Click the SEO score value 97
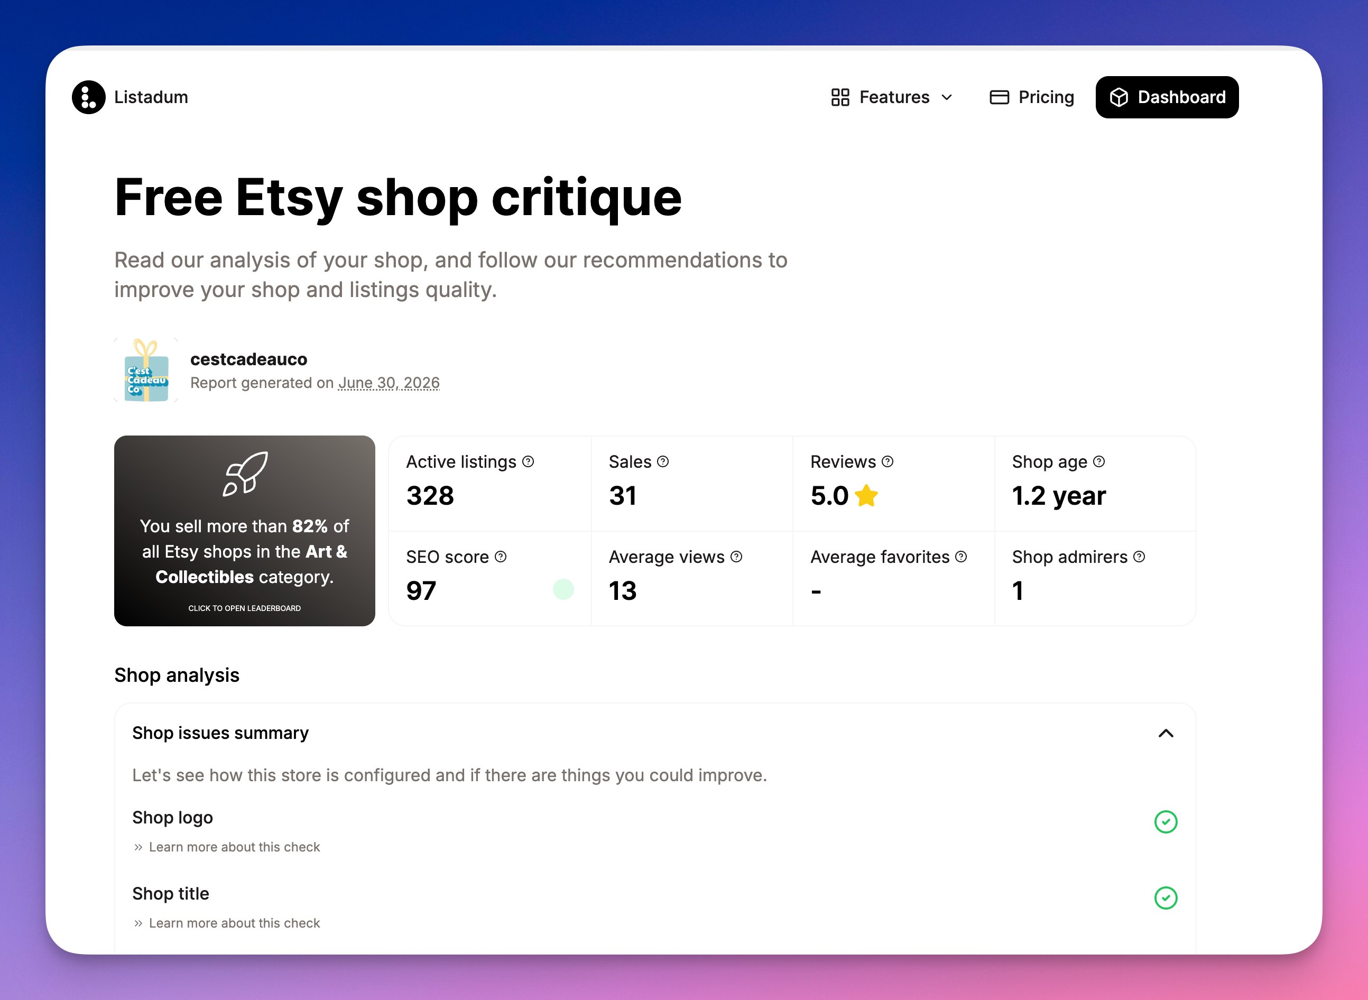 (x=421, y=590)
